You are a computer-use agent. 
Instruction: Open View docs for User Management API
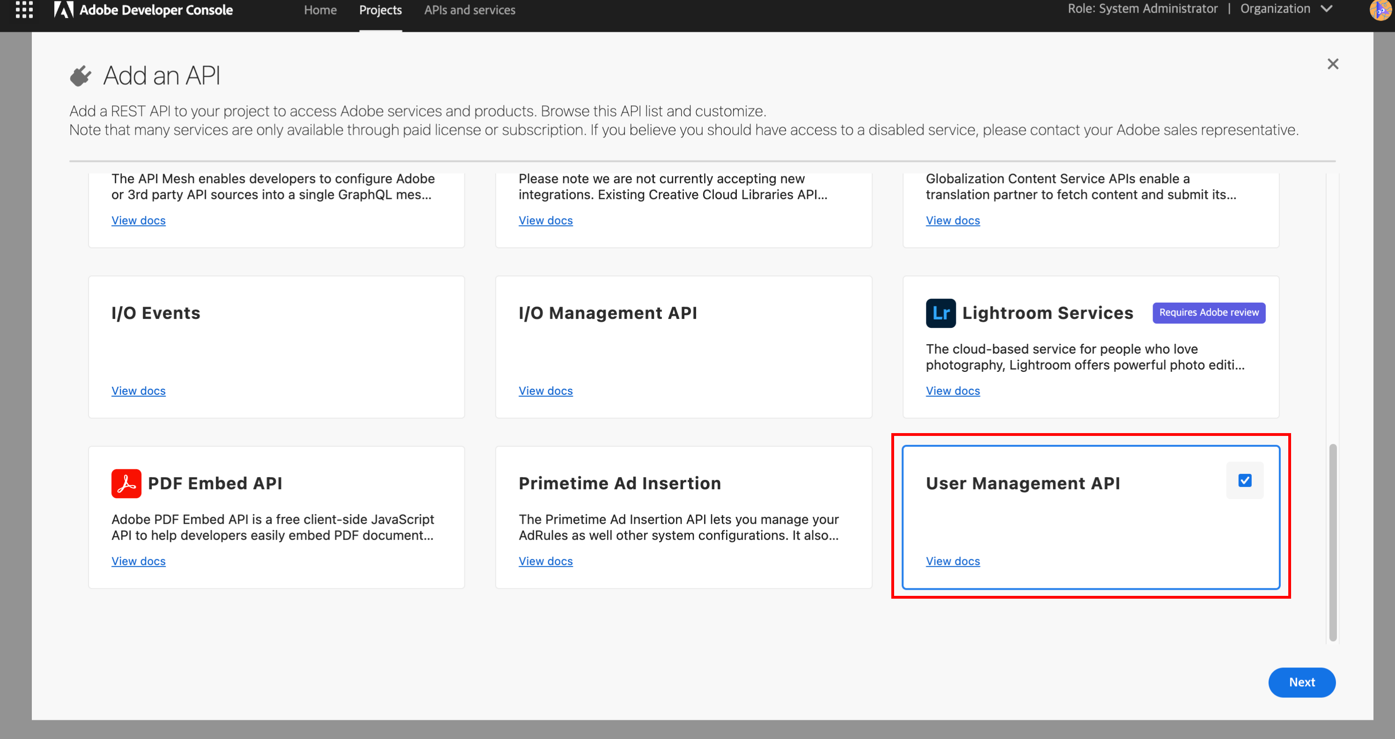pyautogui.click(x=953, y=561)
